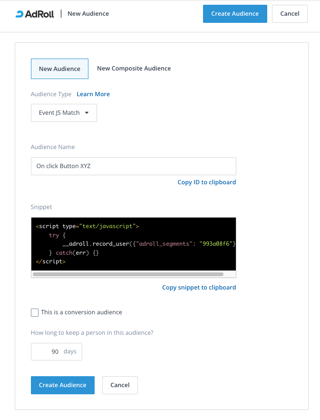The height and width of the screenshot is (420, 320).
Task: Click the snippet's horizontal scrollbar
Action: pyautogui.click(x=128, y=274)
